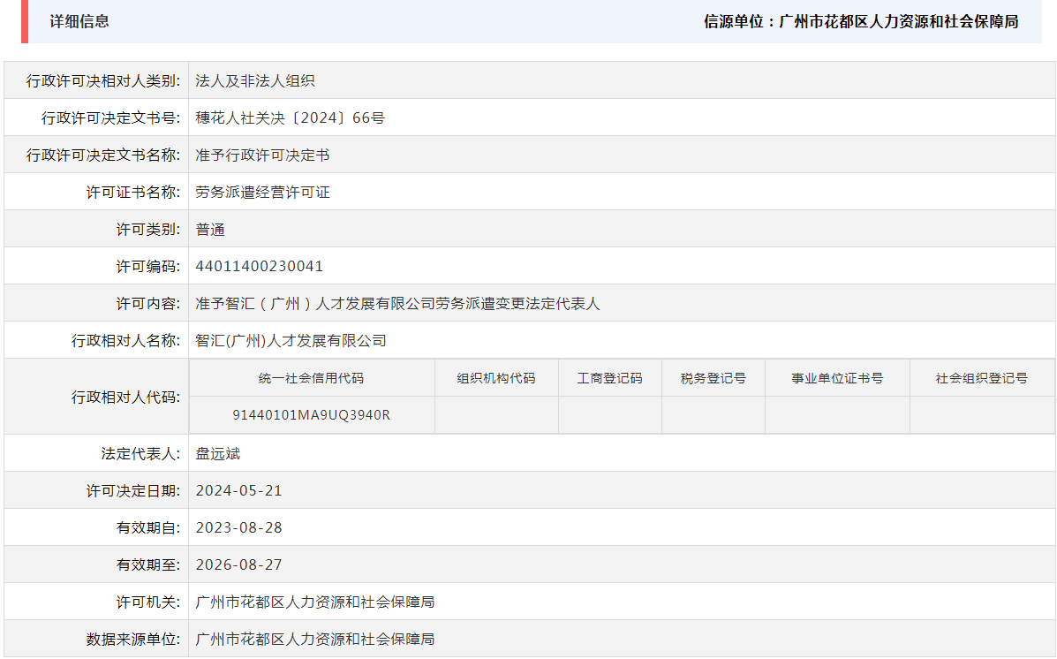The height and width of the screenshot is (659, 1057).
Task: Select the 准予智汇（广州）人才发展有限公司劳务派遣变更法定代表人 text
Action: [397, 304]
